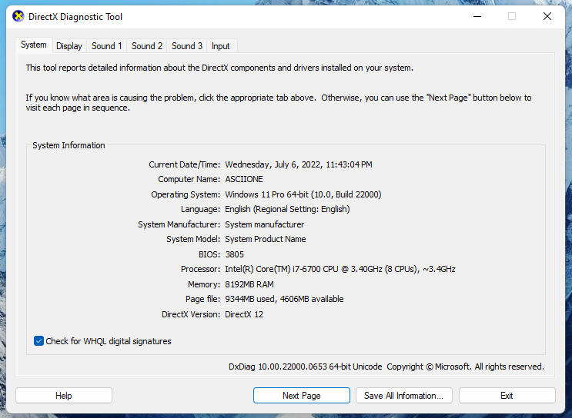Click Save All Information button
This screenshot has width=572, height=418.
pyautogui.click(x=403, y=396)
